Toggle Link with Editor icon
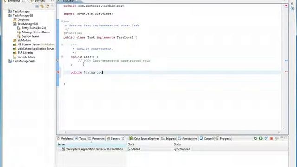The height and width of the screenshot is (167, 297). point(42,6)
